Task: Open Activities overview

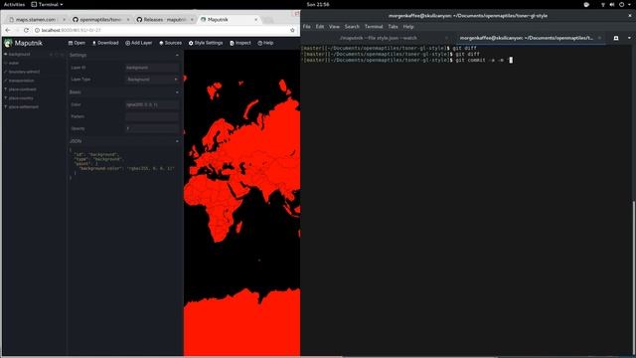Action: coord(14,4)
